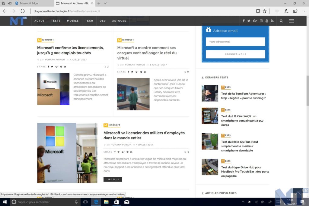Add page to favorites with star icon
The image size is (309, 206).
[265, 11]
